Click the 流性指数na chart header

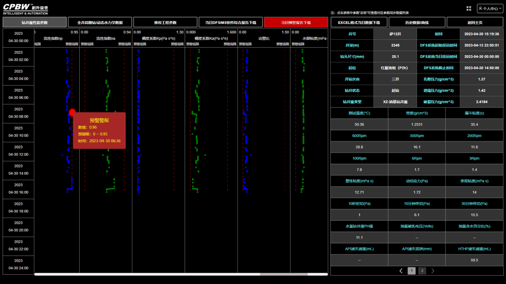[x=106, y=38]
